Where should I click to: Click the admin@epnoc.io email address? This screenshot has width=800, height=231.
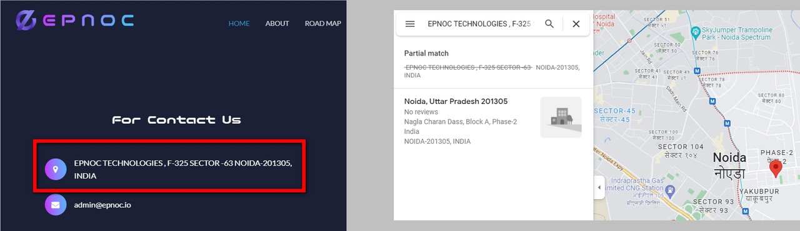tap(102, 205)
